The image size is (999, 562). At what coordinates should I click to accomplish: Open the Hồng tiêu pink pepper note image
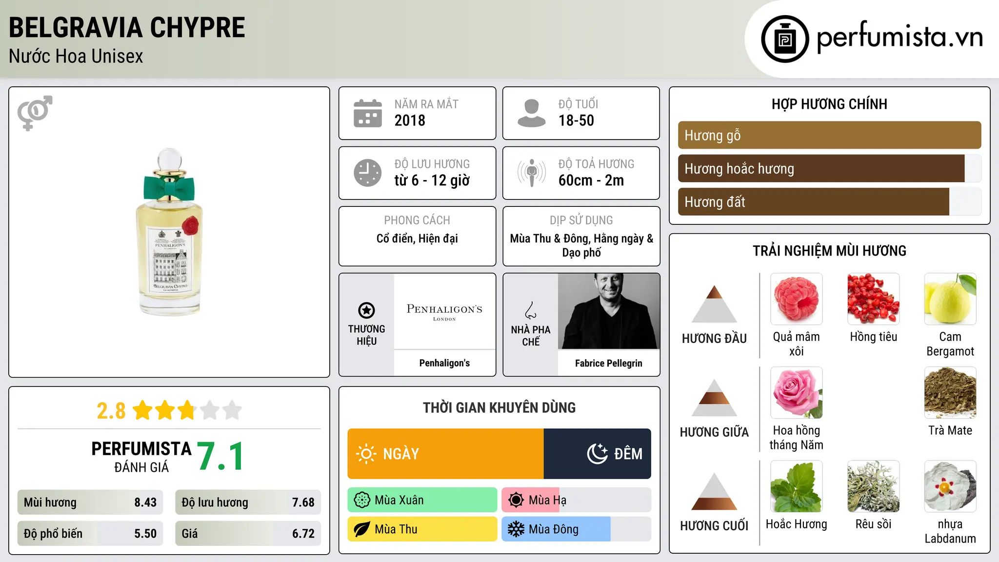click(x=874, y=299)
